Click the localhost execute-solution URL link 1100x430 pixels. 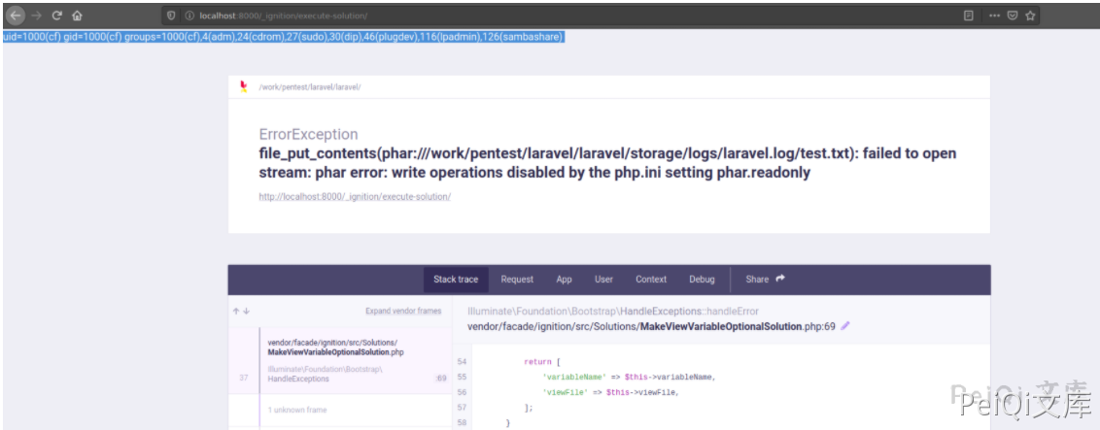click(x=355, y=196)
